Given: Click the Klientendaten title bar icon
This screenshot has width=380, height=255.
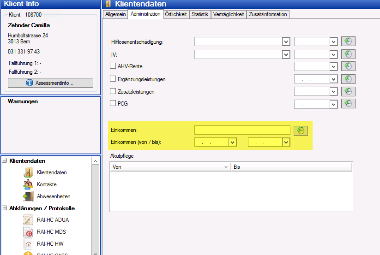Looking at the screenshot, I should click(109, 4).
